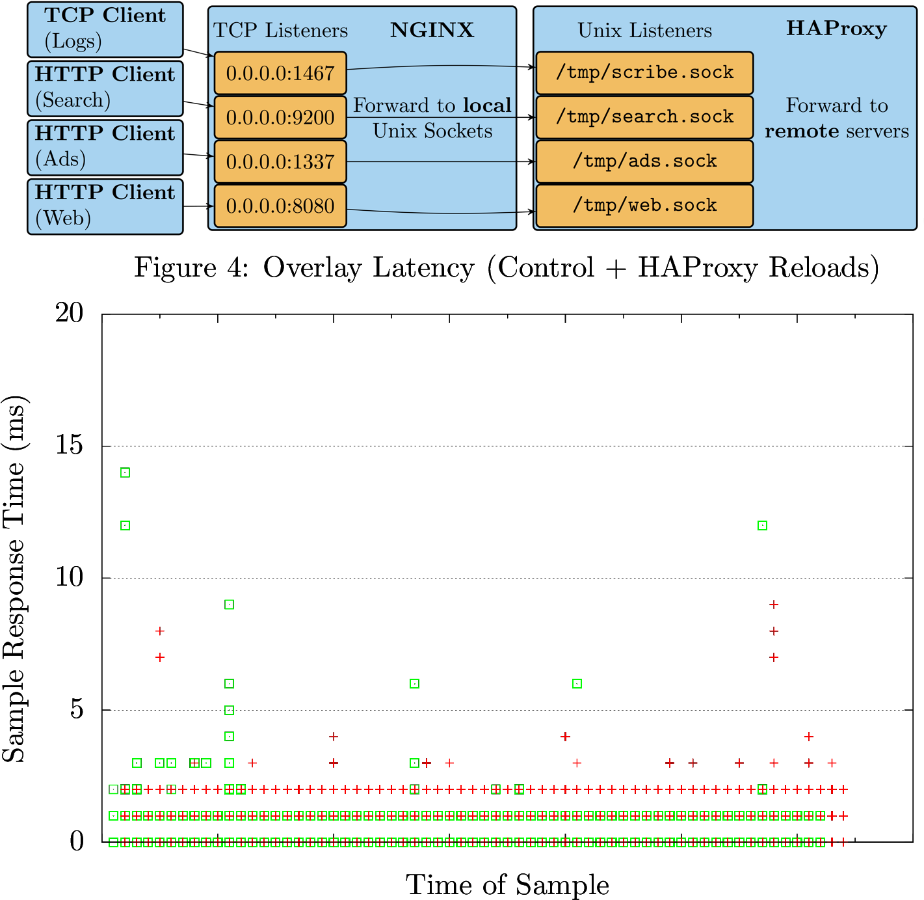The width and height of the screenshot is (924, 900).
Task: Select the Unix Listeners label
Action: point(644,31)
